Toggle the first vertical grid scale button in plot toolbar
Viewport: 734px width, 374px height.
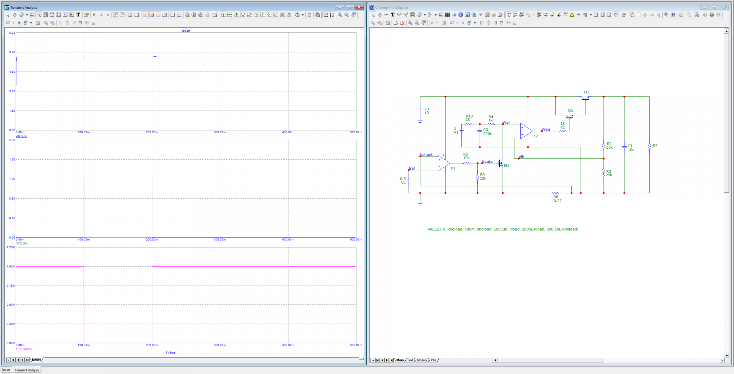click(145, 15)
